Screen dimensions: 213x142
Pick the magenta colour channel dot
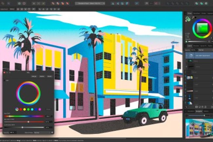(x=40, y=109)
